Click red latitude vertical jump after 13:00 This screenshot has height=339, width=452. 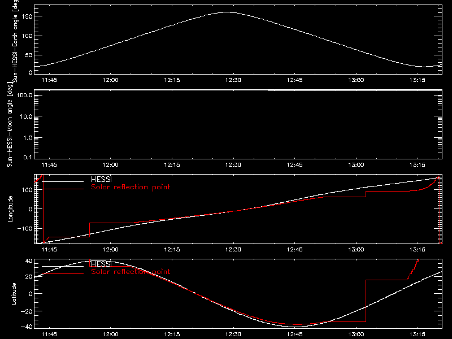tap(366, 301)
